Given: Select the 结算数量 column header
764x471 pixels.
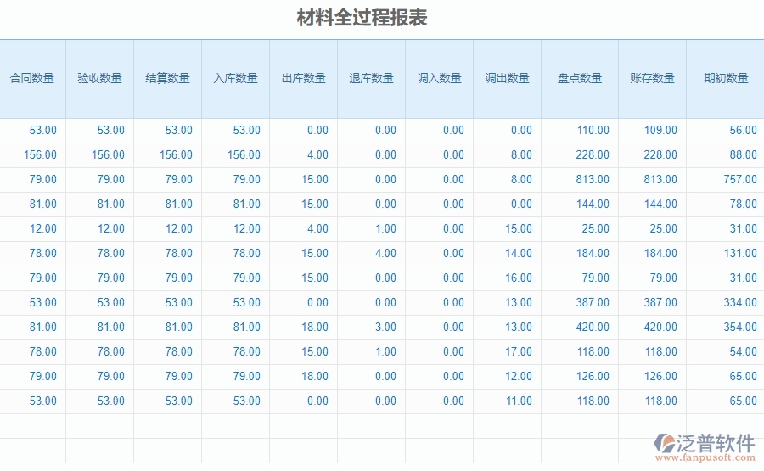Looking at the screenshot, I should 167,78.
